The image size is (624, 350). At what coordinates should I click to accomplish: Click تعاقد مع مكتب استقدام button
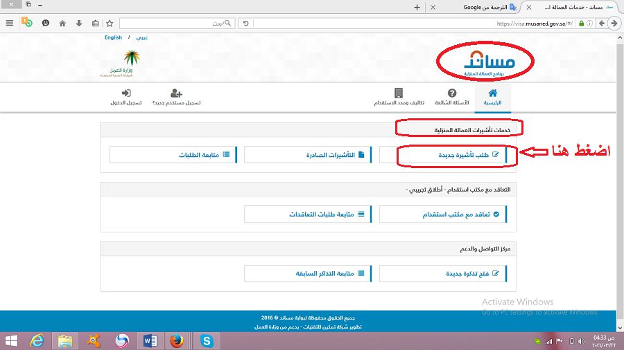(x=443, y=214)
